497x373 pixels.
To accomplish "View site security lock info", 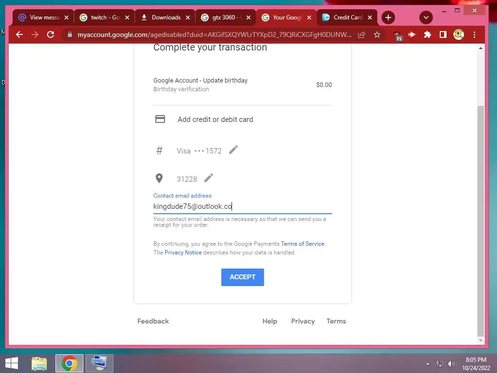I will tap(70, 34).
